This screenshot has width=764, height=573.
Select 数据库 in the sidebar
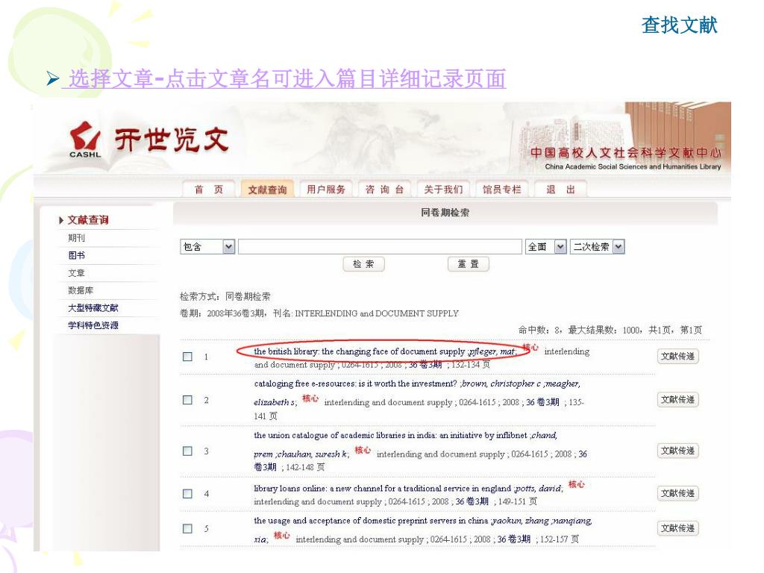click(x=81, y=290)
